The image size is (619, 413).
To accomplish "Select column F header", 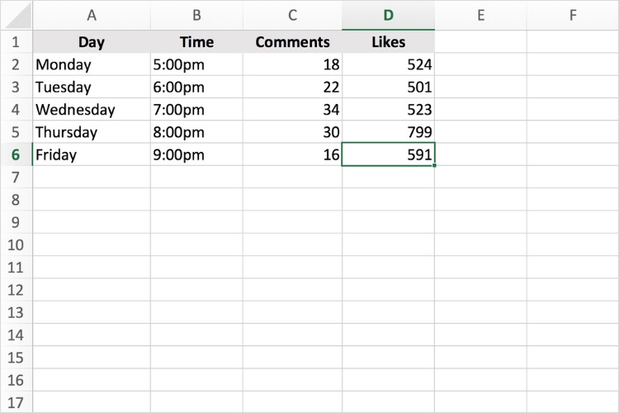I will tap(573, 16).
